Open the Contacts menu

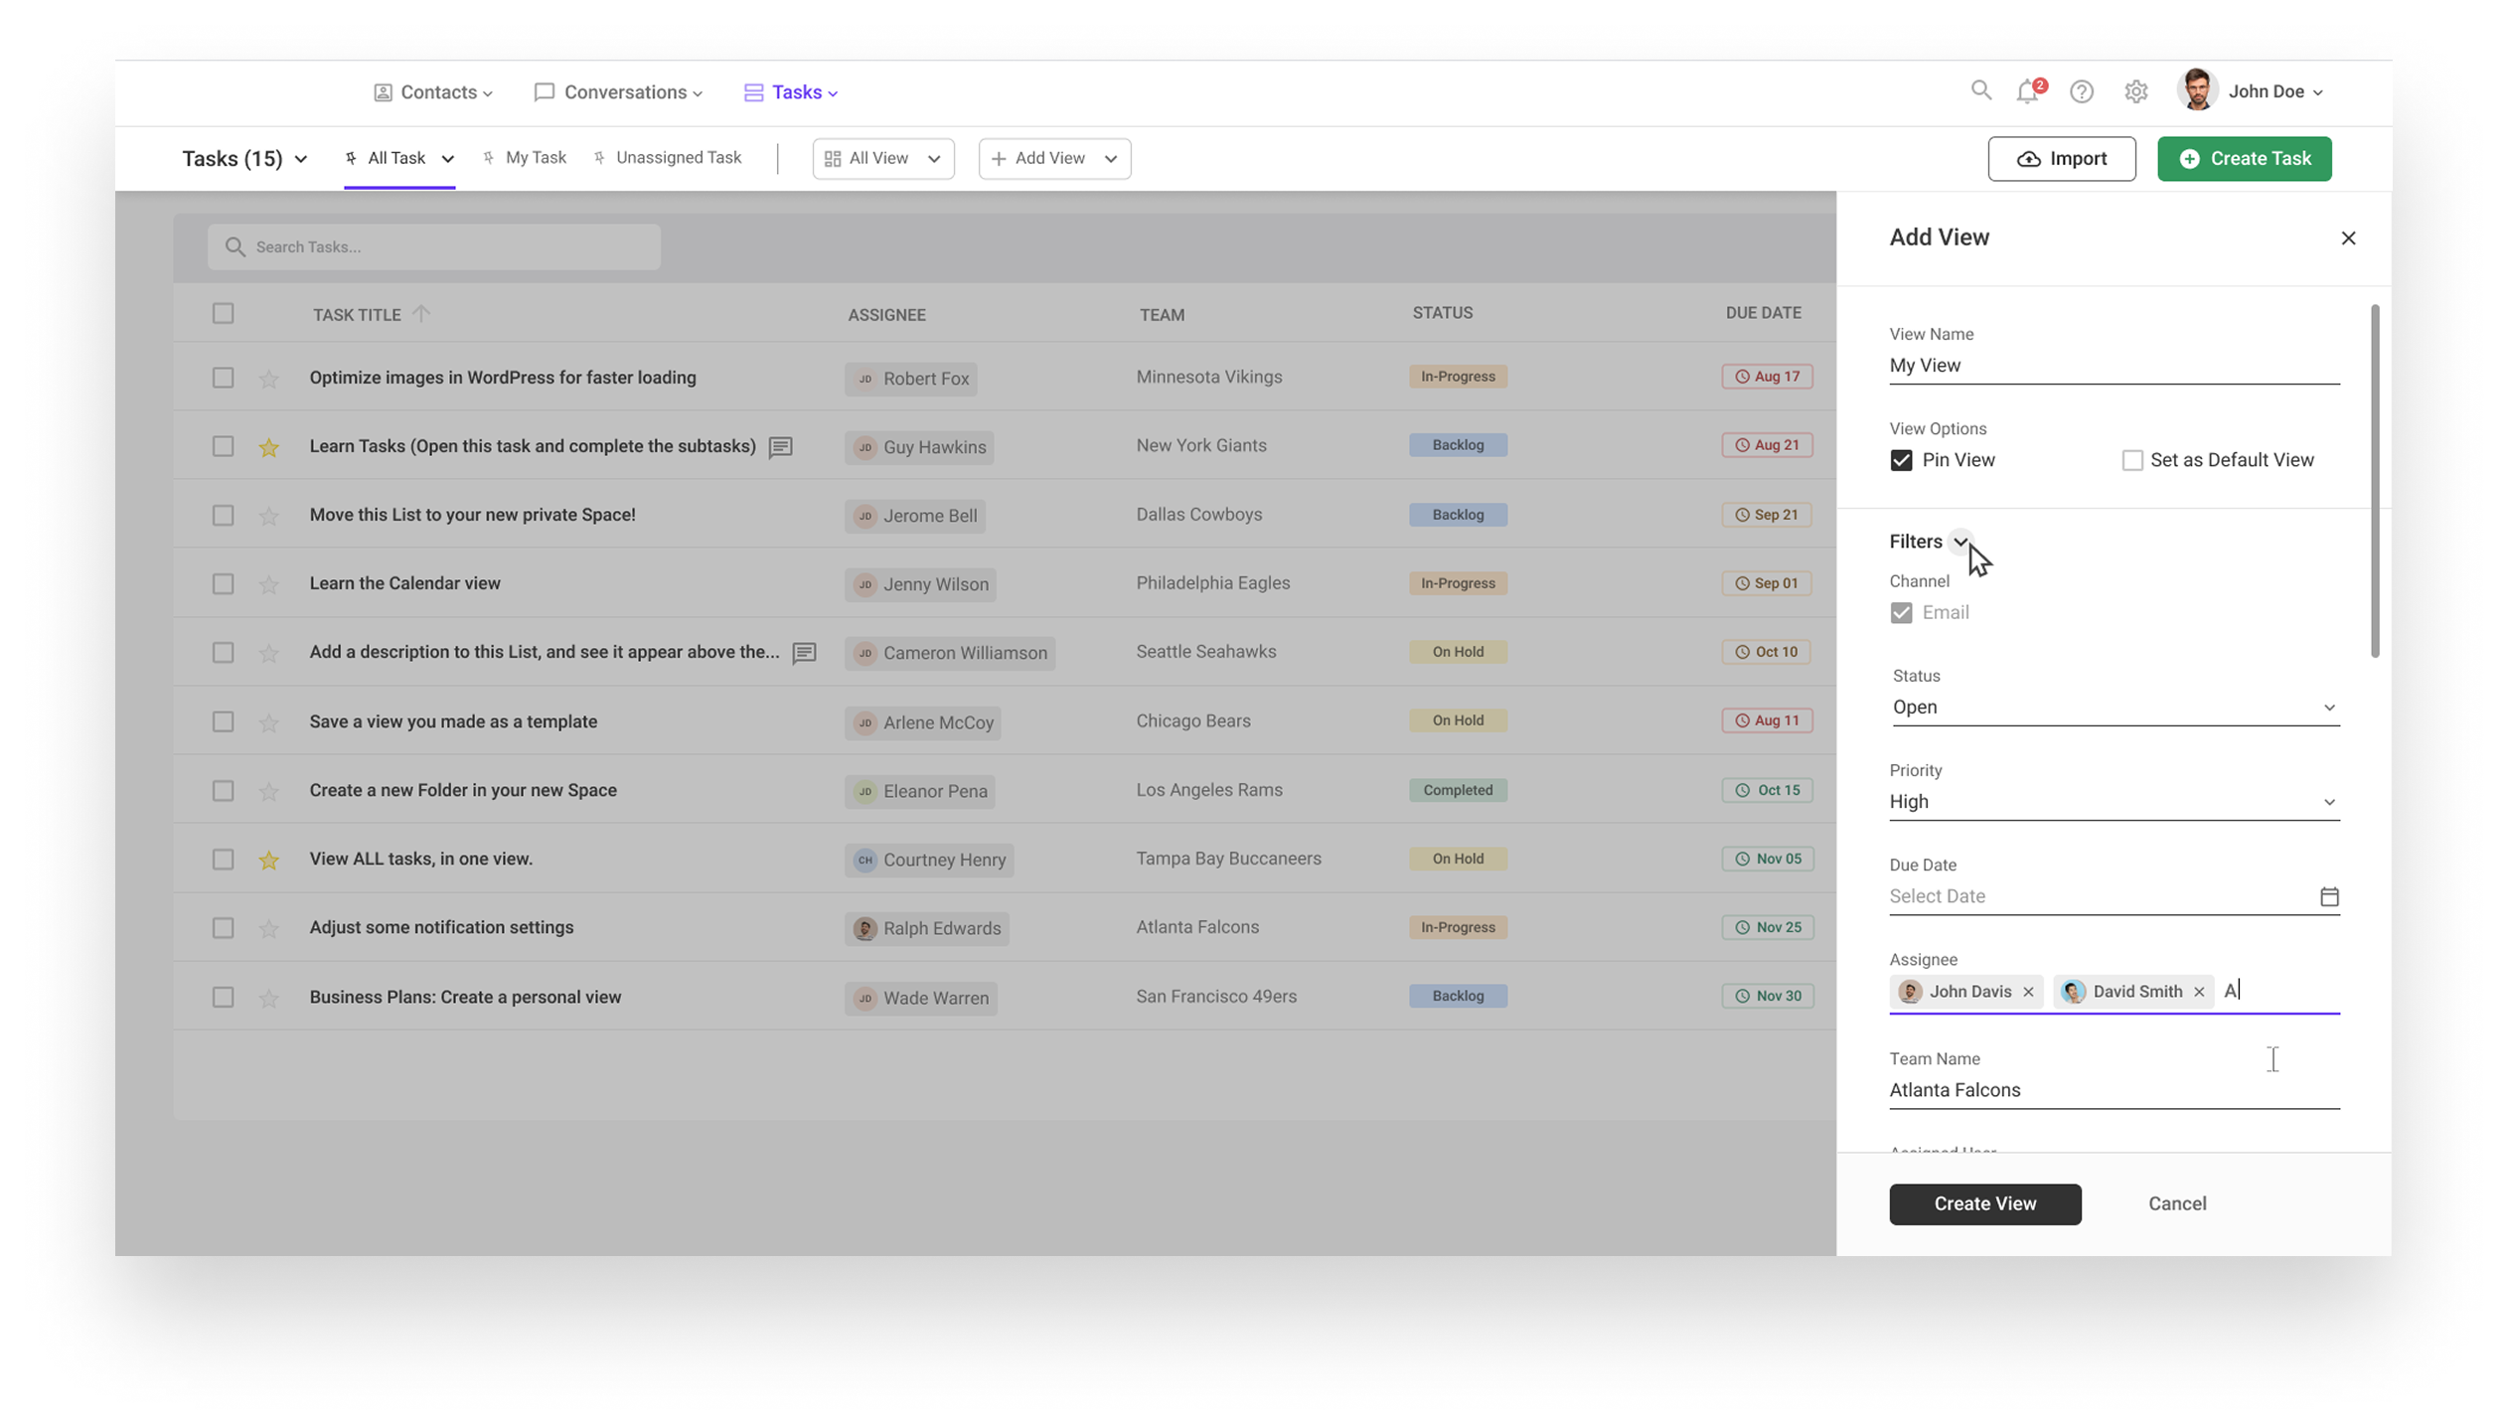click(432, 92)
